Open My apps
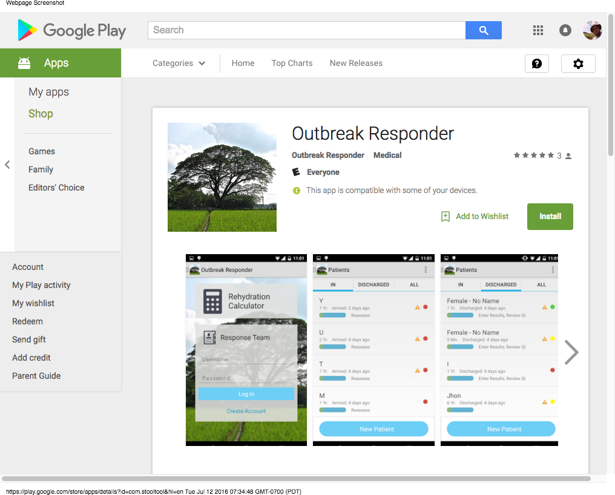This screenshot has height=495, width=615. tap(48, 92)
